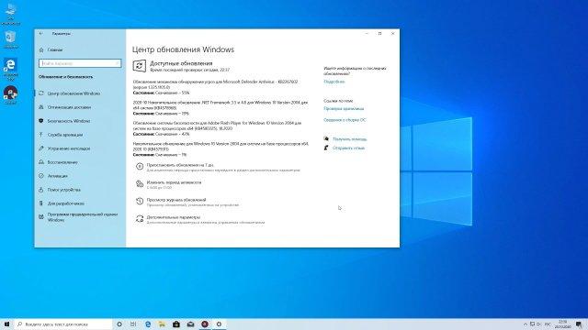Click the Поиск устройства sidebar icon
This screenshot has width=588, height=330.
[x=40, y=190]
